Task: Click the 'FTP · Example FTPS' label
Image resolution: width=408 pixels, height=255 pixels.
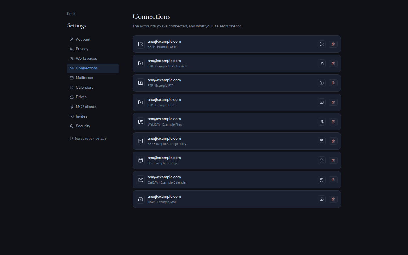Action: 161,105
